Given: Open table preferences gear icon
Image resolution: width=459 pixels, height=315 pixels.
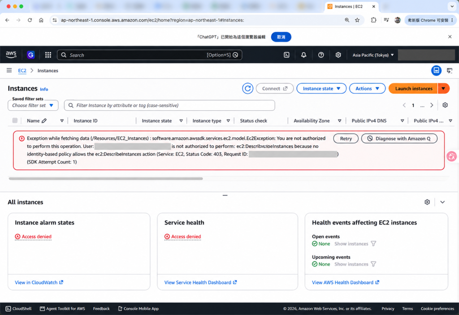Looking at the screenshot, I should click(x=445, y=105).
